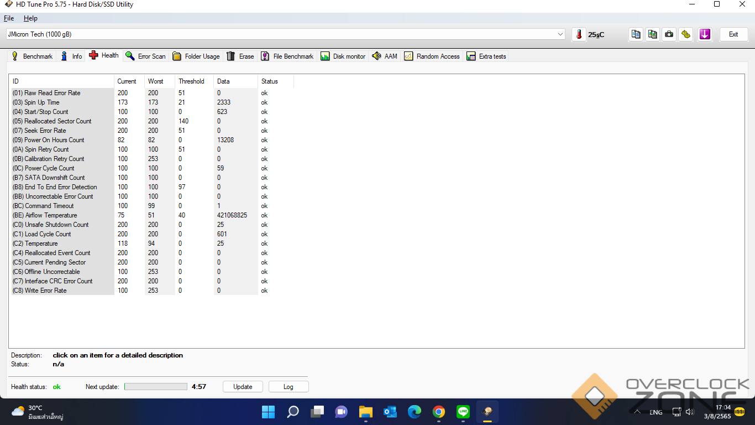Open the Options wrench toolbar icon
The width and height of the screenshot is (755, 425).
686,34
